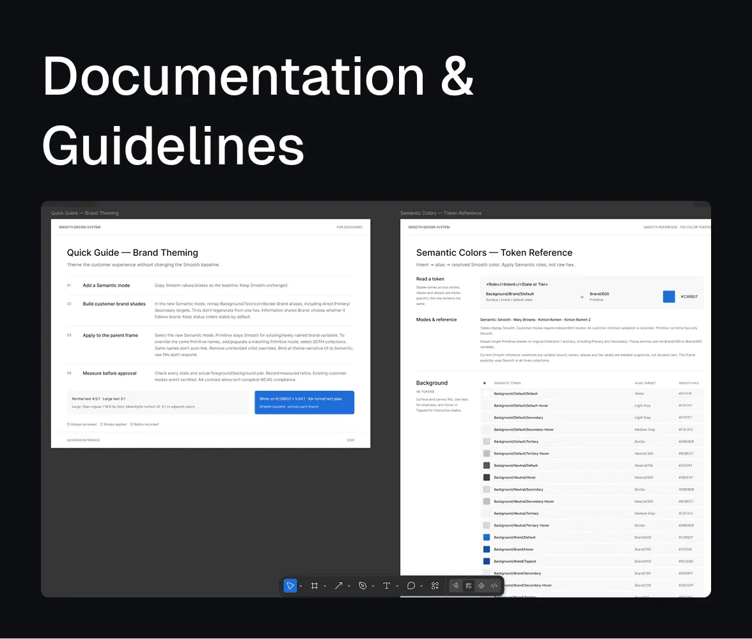The height and width of the screenshot is (639, 752).
Task: Click the Background/Neutral/Hover row swatch
Action: [486, 477]
